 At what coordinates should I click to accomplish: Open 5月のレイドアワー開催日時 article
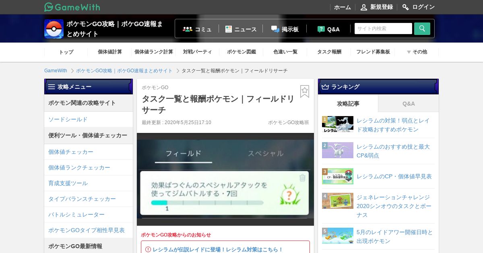tap(395, 237)
